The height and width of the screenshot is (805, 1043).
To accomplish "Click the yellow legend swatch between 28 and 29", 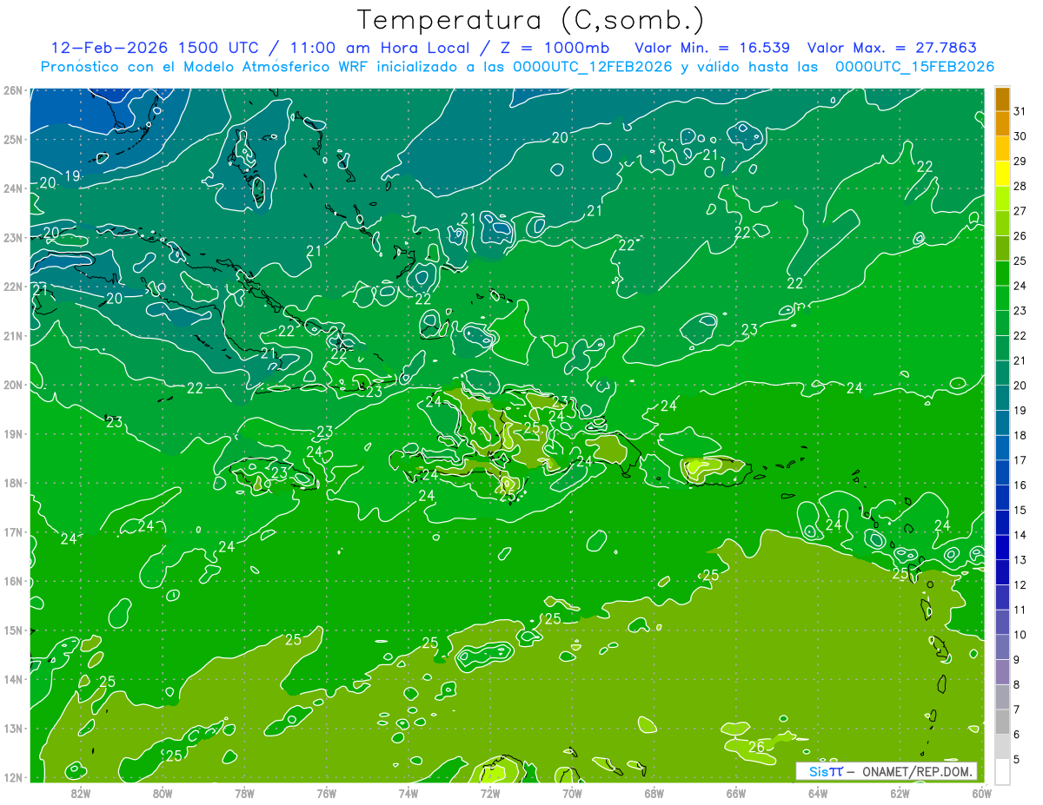I will tap(1002, 174).
